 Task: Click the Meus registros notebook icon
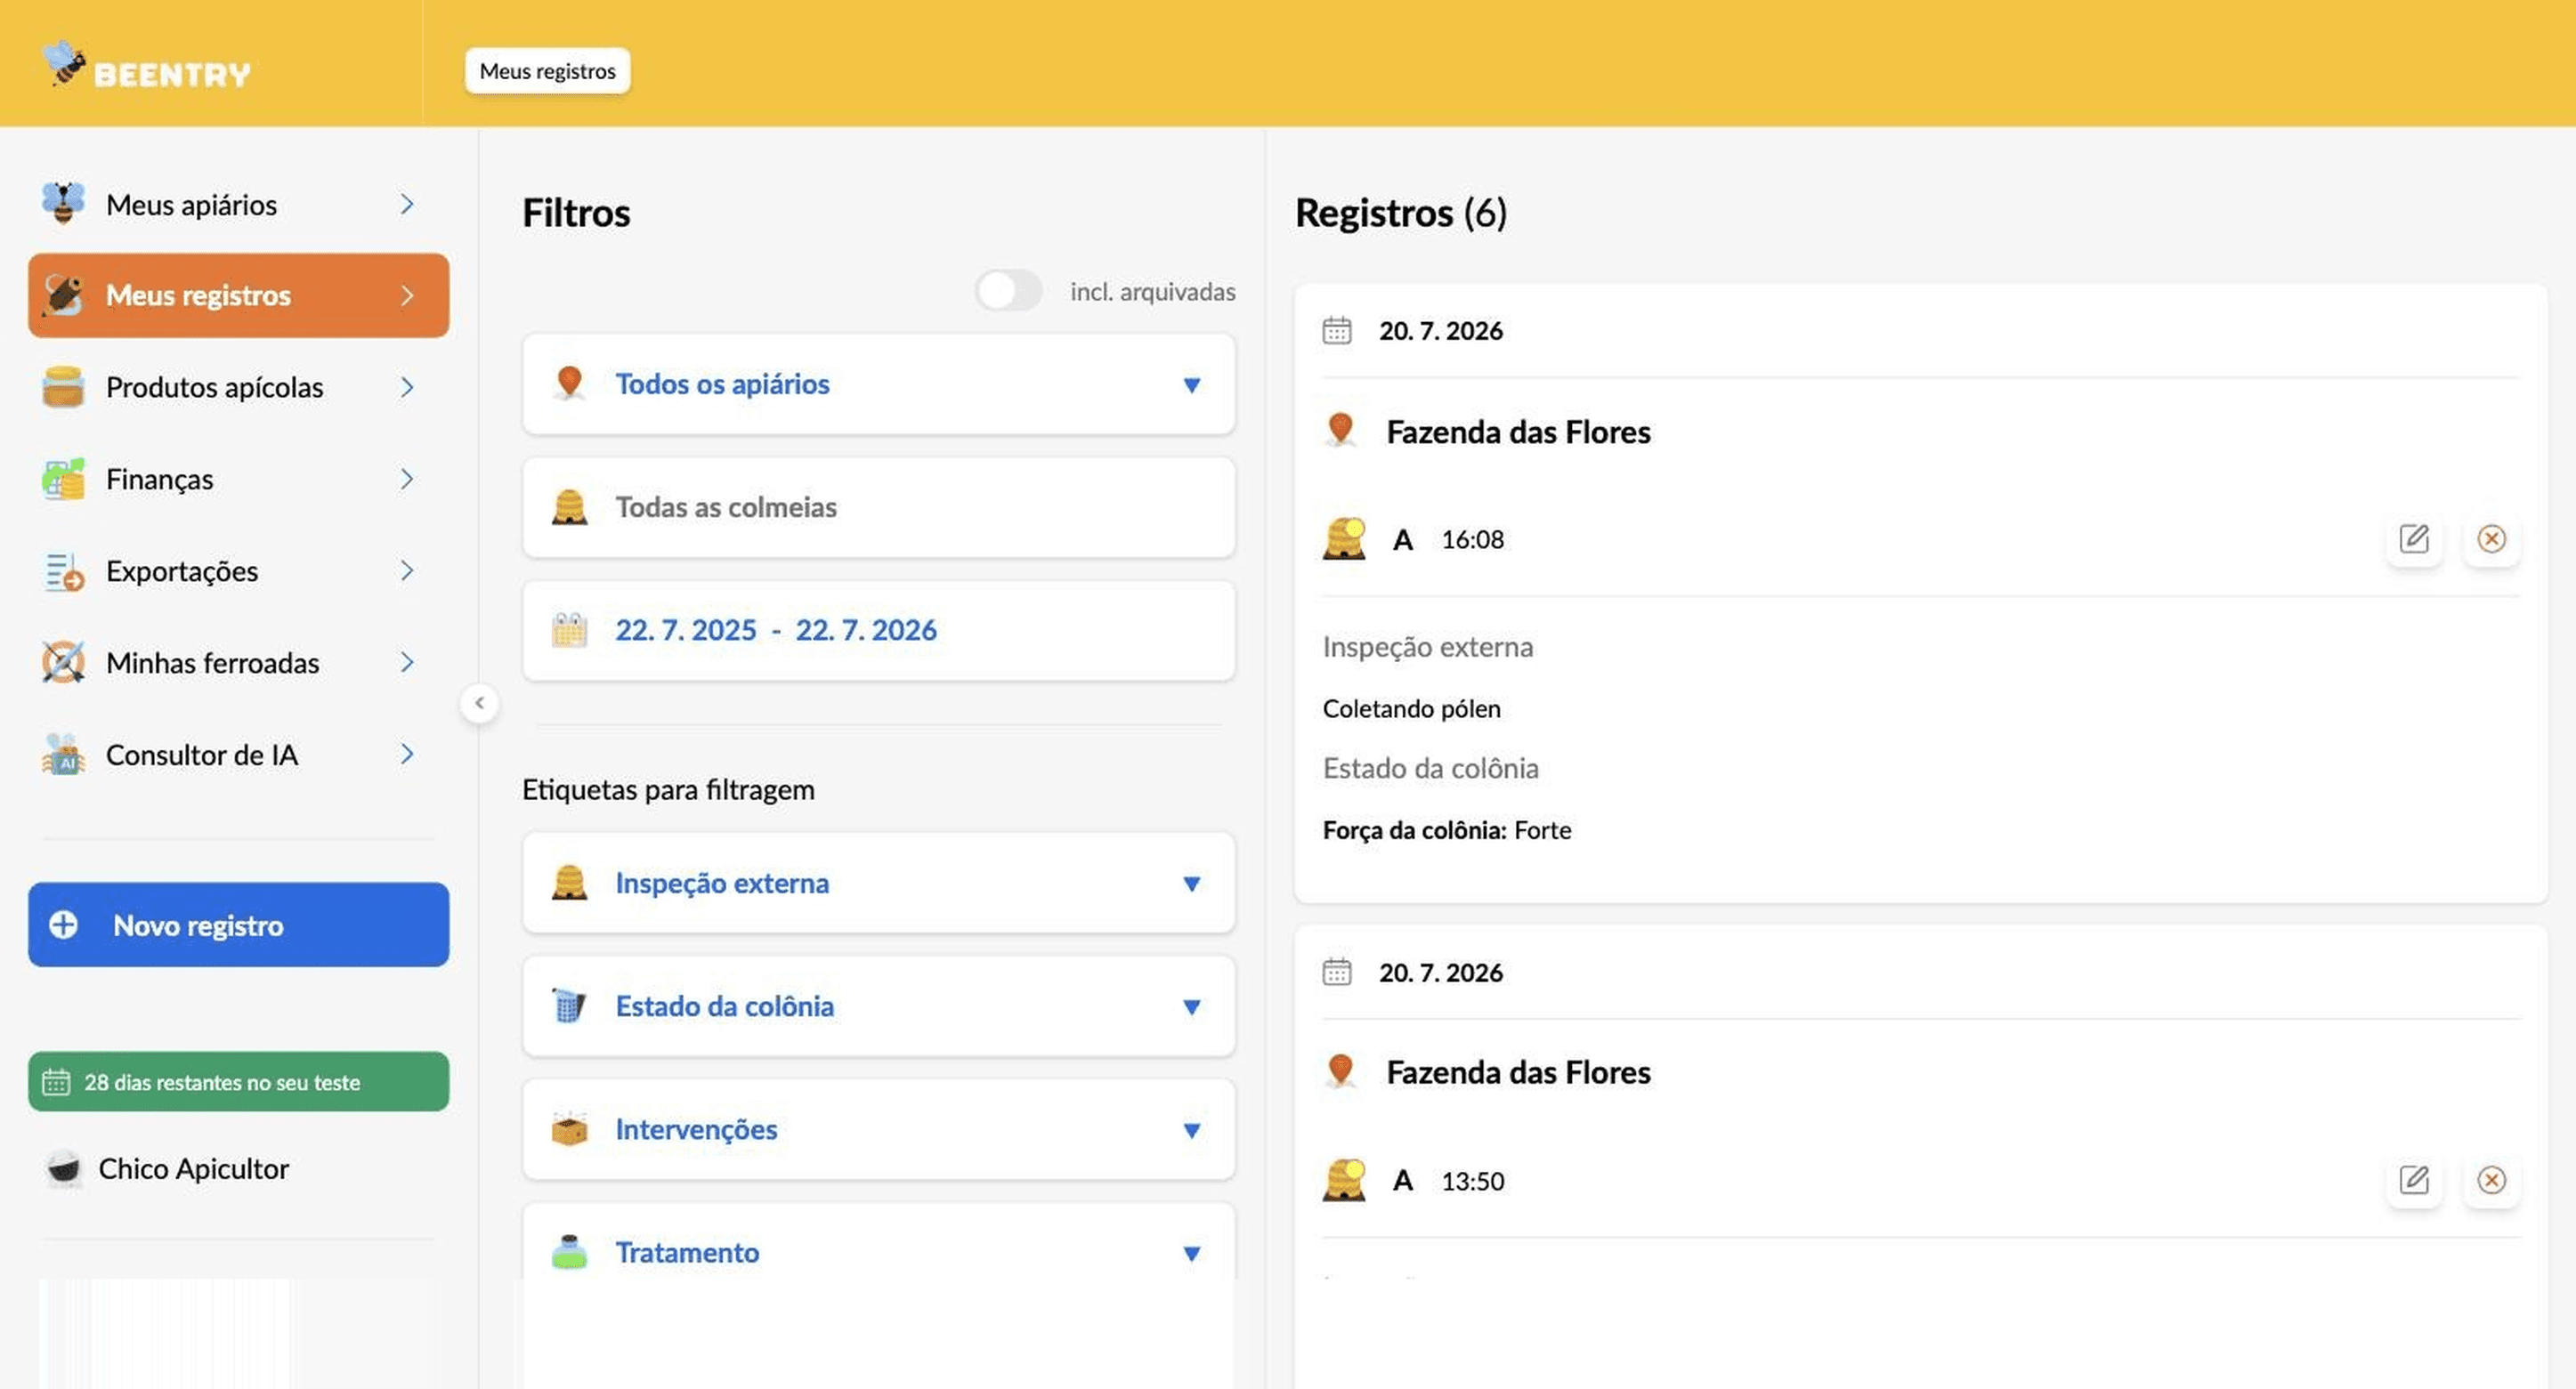[x=63, y=295]
